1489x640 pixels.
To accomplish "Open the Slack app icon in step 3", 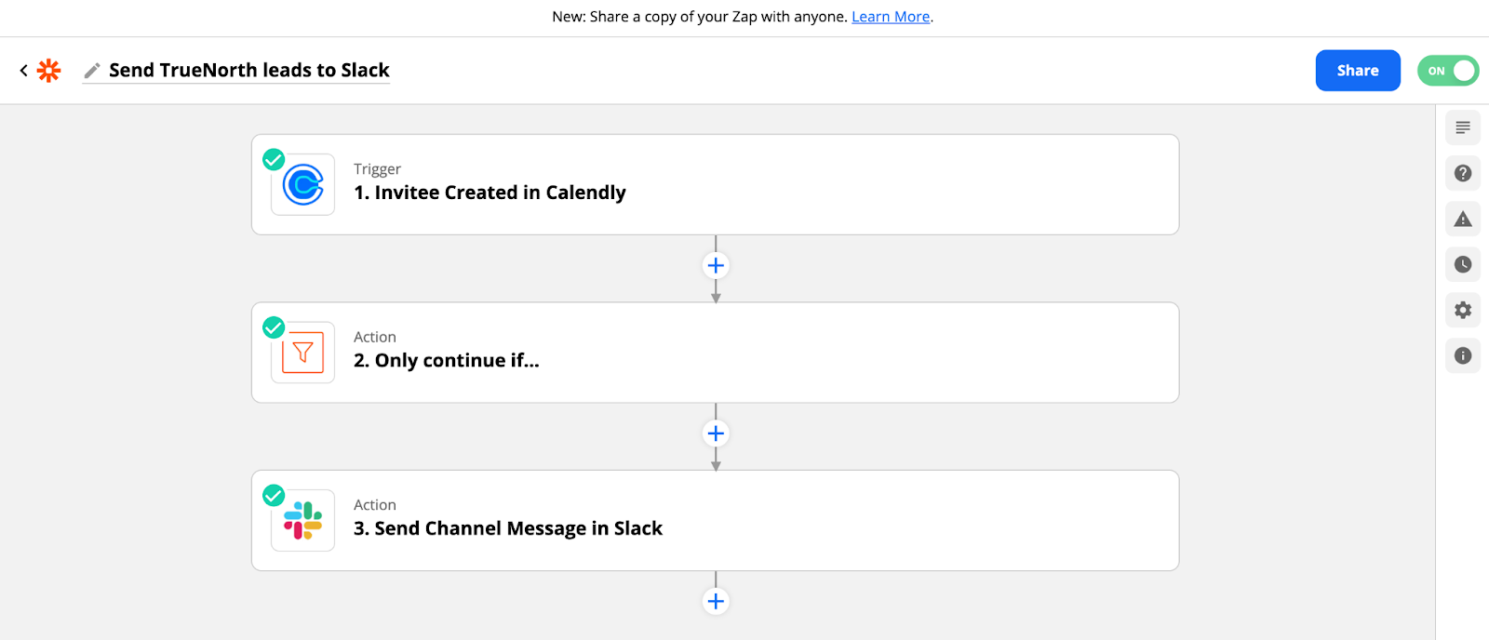I will click(x=302, y=521).
